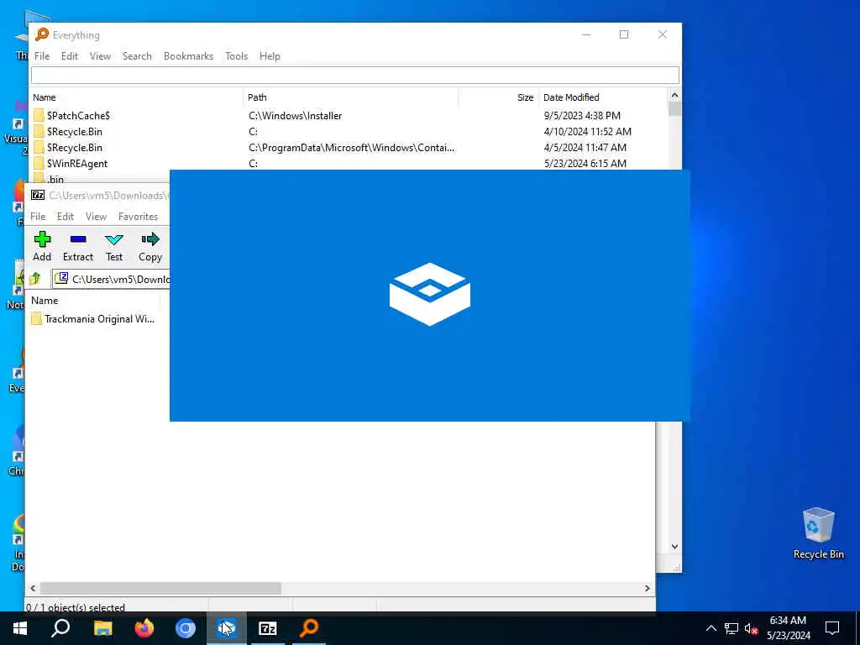Select the $WinREAgent row name
Image resolution: width=860 pixels, height=645 pixels.
[x=77, y=164]
